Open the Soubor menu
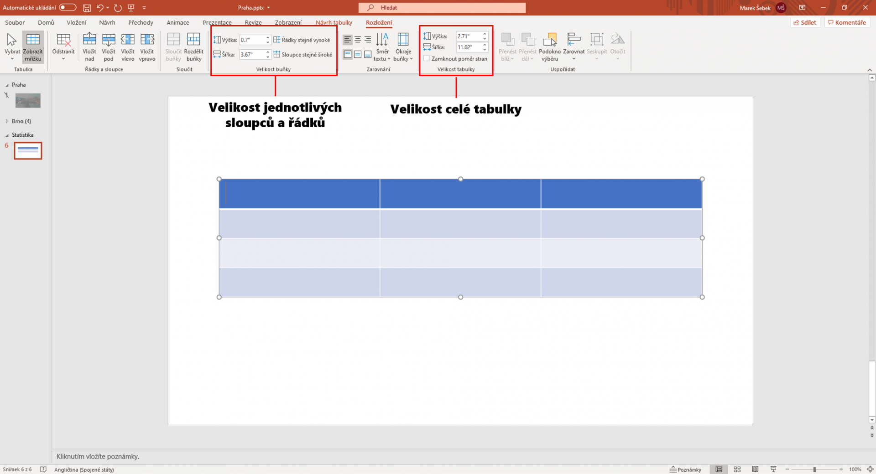This screenshot has width=876, height=474. pyautogui.click(x=14, y=22)
